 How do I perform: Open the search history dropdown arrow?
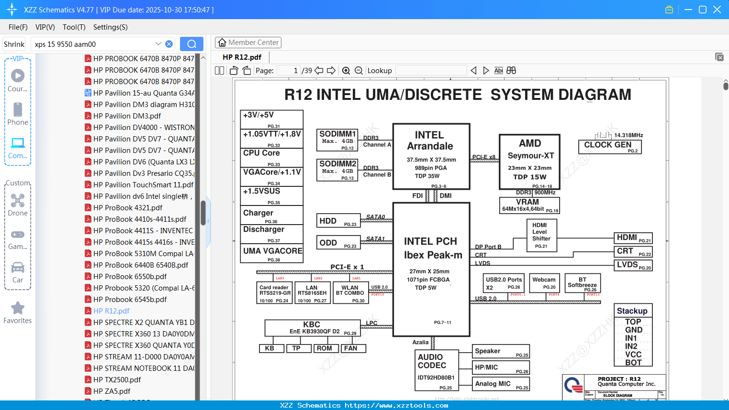point(158,44)
